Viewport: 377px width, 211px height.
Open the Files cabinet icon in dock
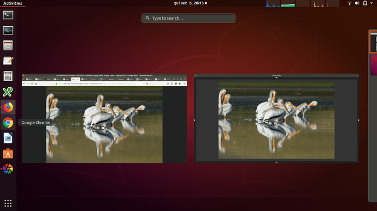pyautogui.click(x=8, y=46)
